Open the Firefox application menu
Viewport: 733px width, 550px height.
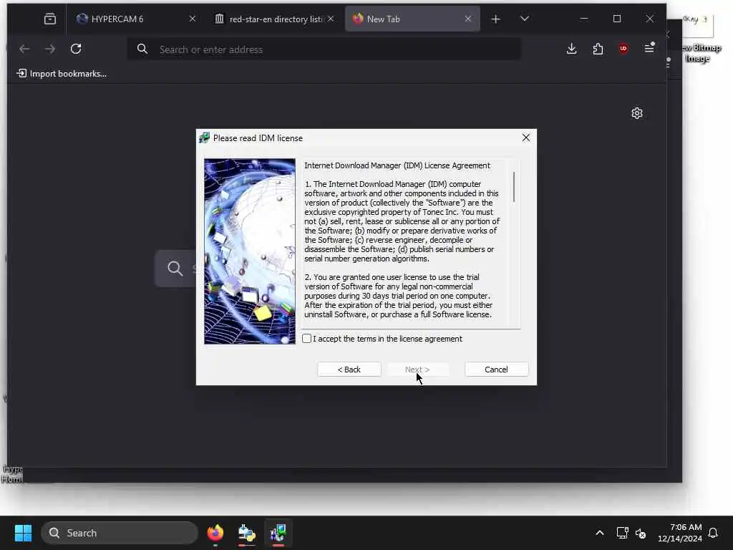click(649, 48)
